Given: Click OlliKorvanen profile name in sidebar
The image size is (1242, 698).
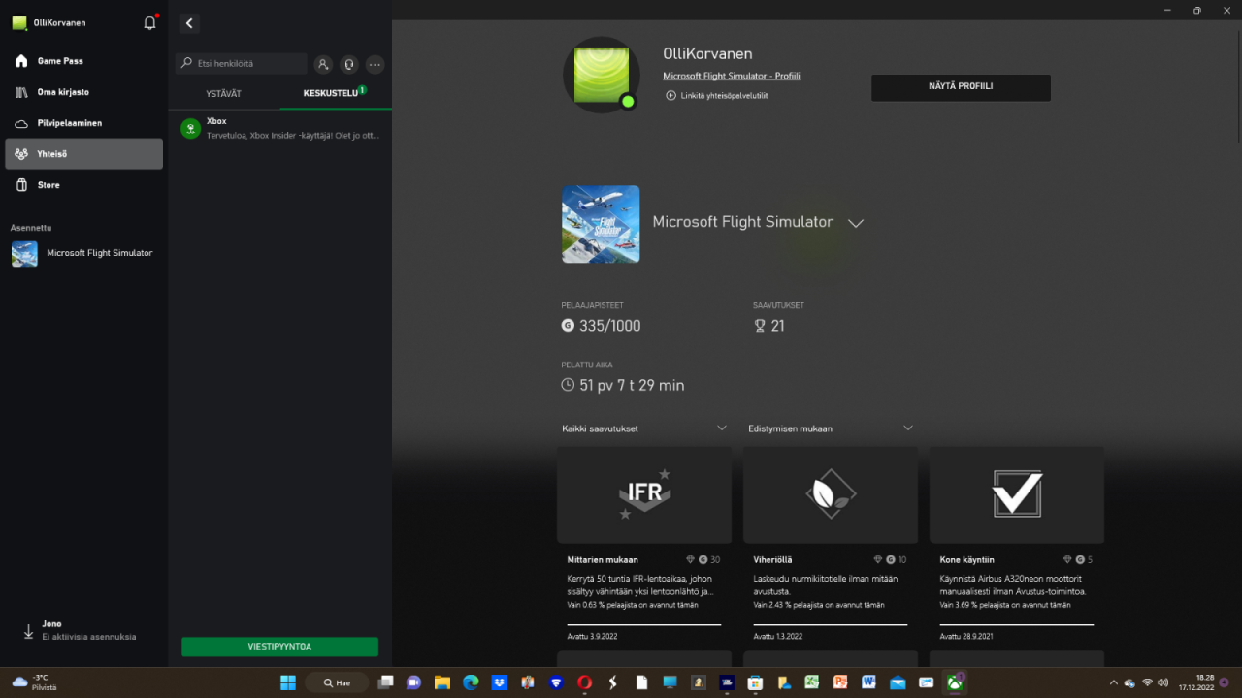Looking at the screenshot, I should coord(59,23).
